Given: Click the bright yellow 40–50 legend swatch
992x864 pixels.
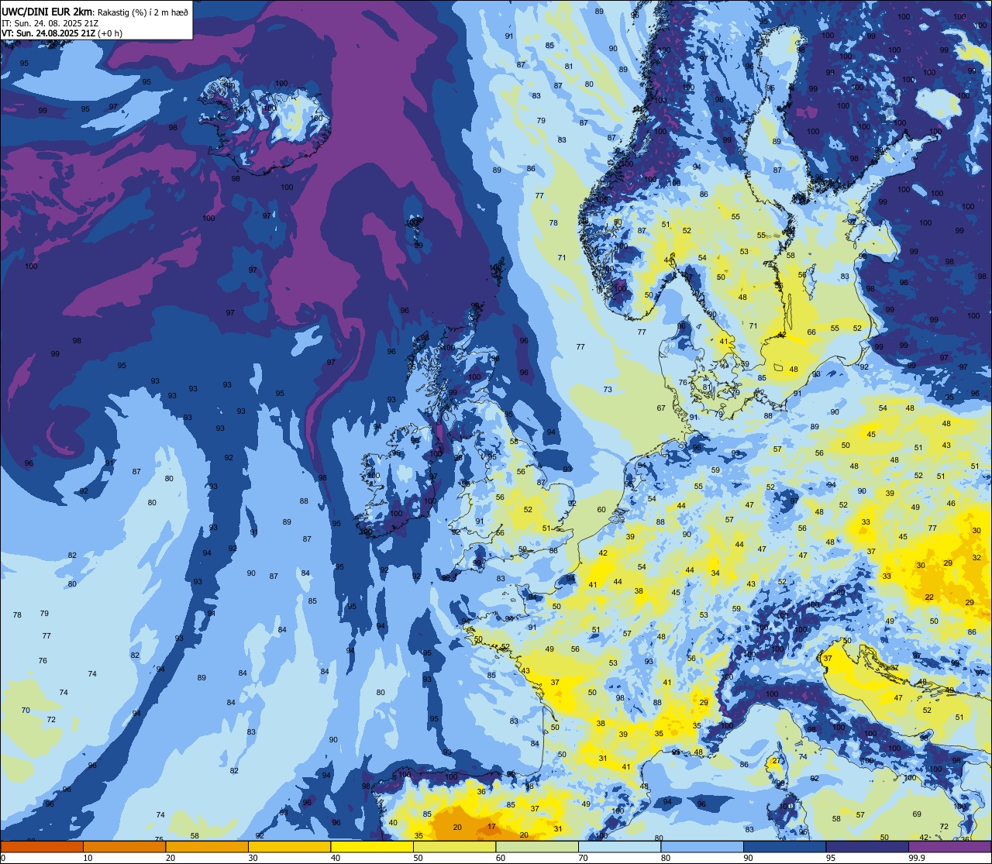Looking at the screenshot, I should coord(372,846).
